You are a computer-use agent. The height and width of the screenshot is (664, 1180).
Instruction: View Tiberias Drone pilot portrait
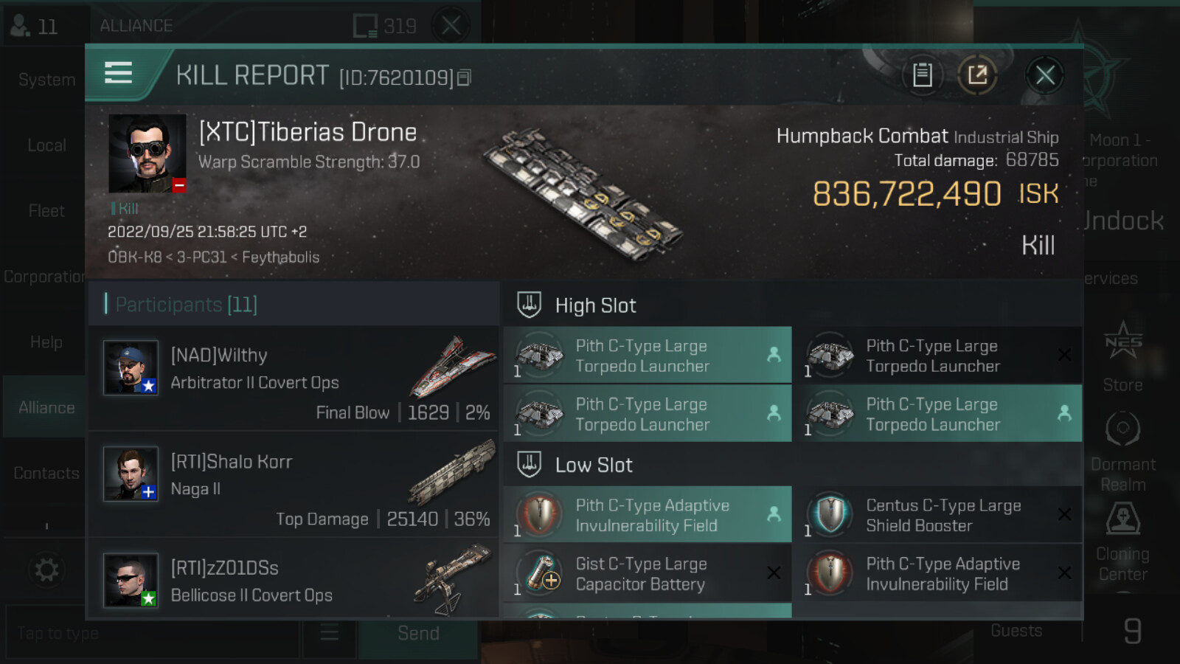coord(147,153)
